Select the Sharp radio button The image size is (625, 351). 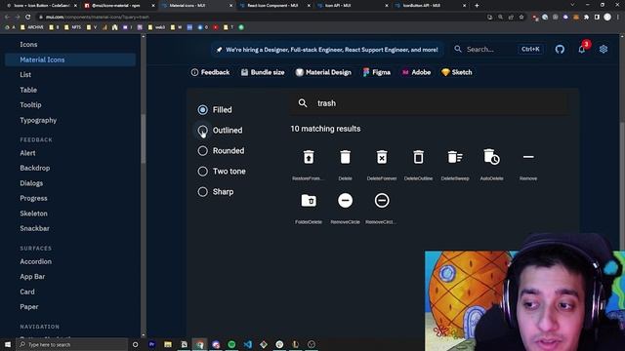202,192
